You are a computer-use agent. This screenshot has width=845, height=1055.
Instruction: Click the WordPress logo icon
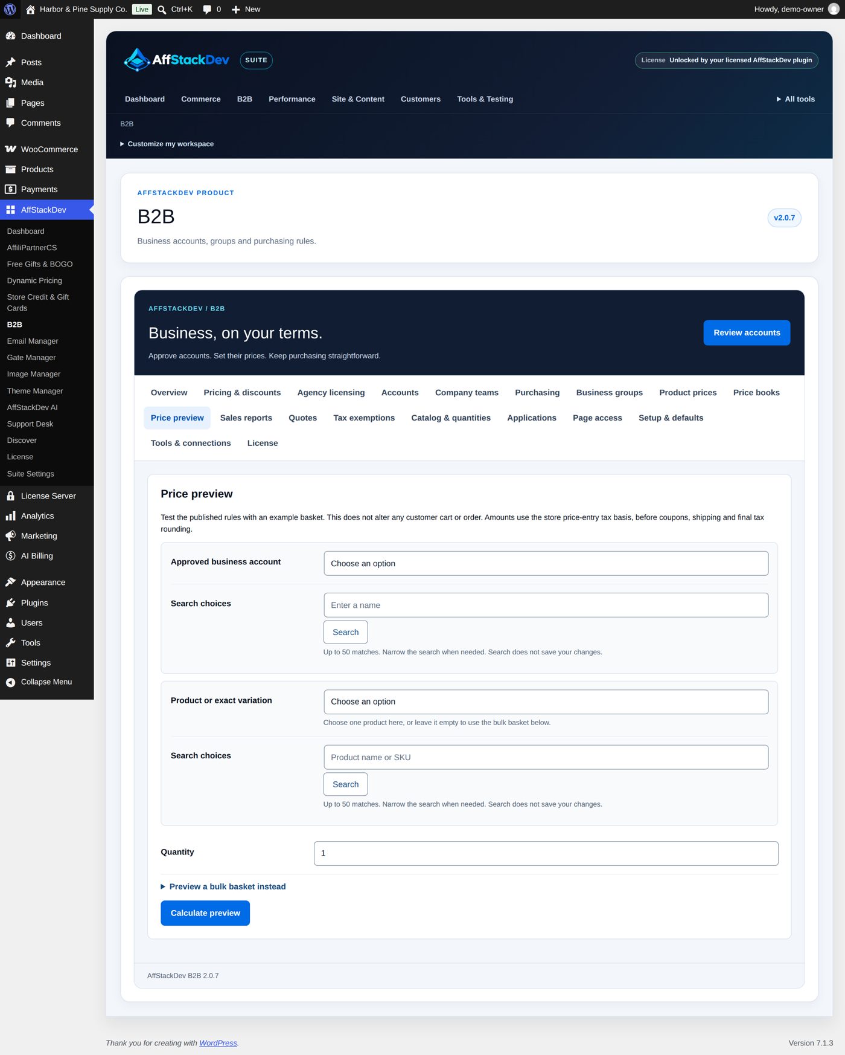tap(10, 9)
